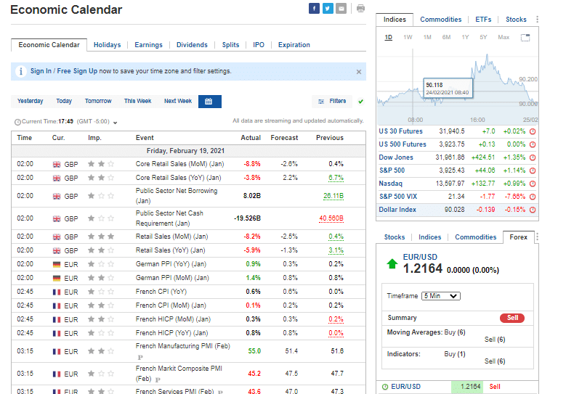The image size is (566, 394).
Task: Click the EUR/USD row in bottom list
Action: click(x=457, y=387)
